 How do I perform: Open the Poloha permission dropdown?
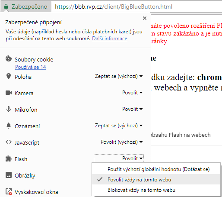(119, 76)
